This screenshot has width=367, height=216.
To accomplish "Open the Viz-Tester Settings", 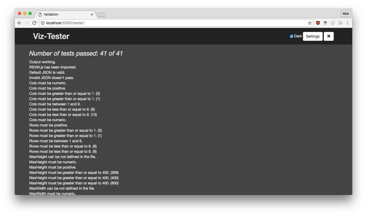I will click(313, 36).
